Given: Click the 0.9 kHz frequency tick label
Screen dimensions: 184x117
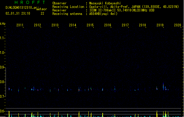Looking at the screenshot, I should pyautogui.click(x=2, y=67).
